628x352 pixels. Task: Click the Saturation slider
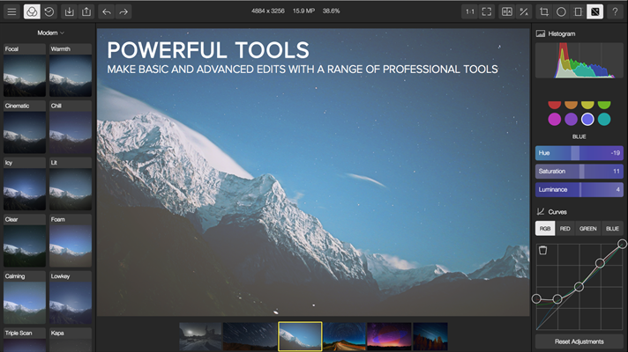click(x=579, y=171)
